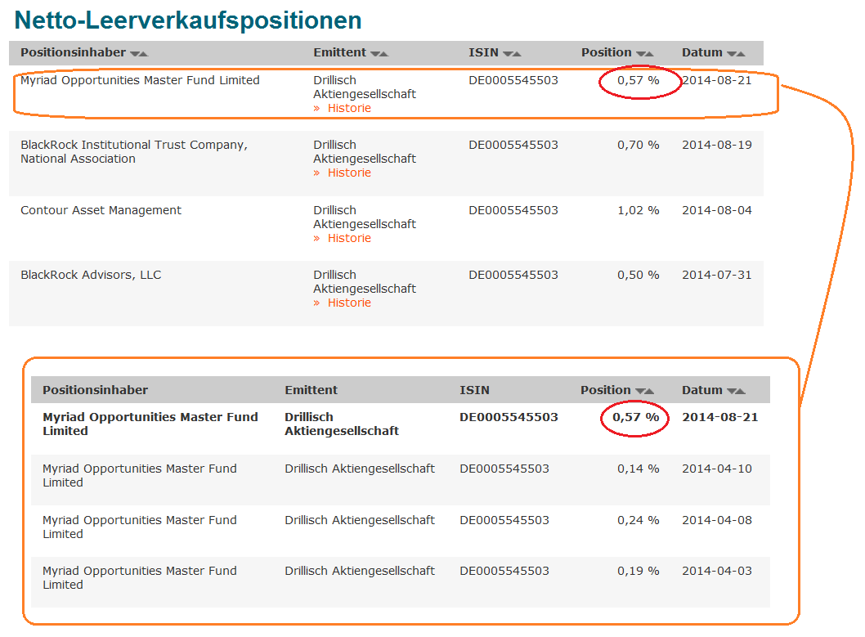Select ISIN DE0005545503 in Contour Asset row
865x637 pixels.
tap(513, 210)
